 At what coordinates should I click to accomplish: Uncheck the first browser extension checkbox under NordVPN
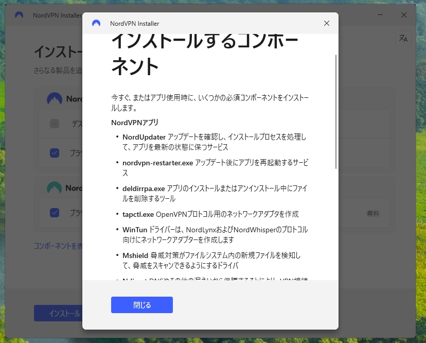click(55, 153)
